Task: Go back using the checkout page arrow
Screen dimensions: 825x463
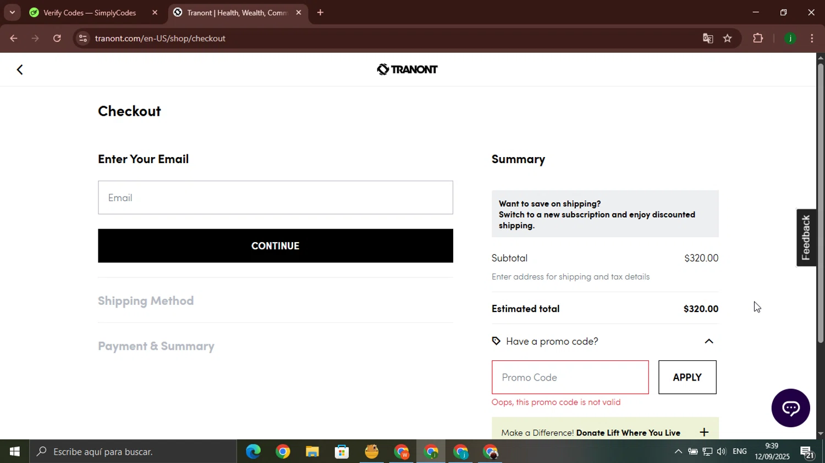Action: (20, 70)
